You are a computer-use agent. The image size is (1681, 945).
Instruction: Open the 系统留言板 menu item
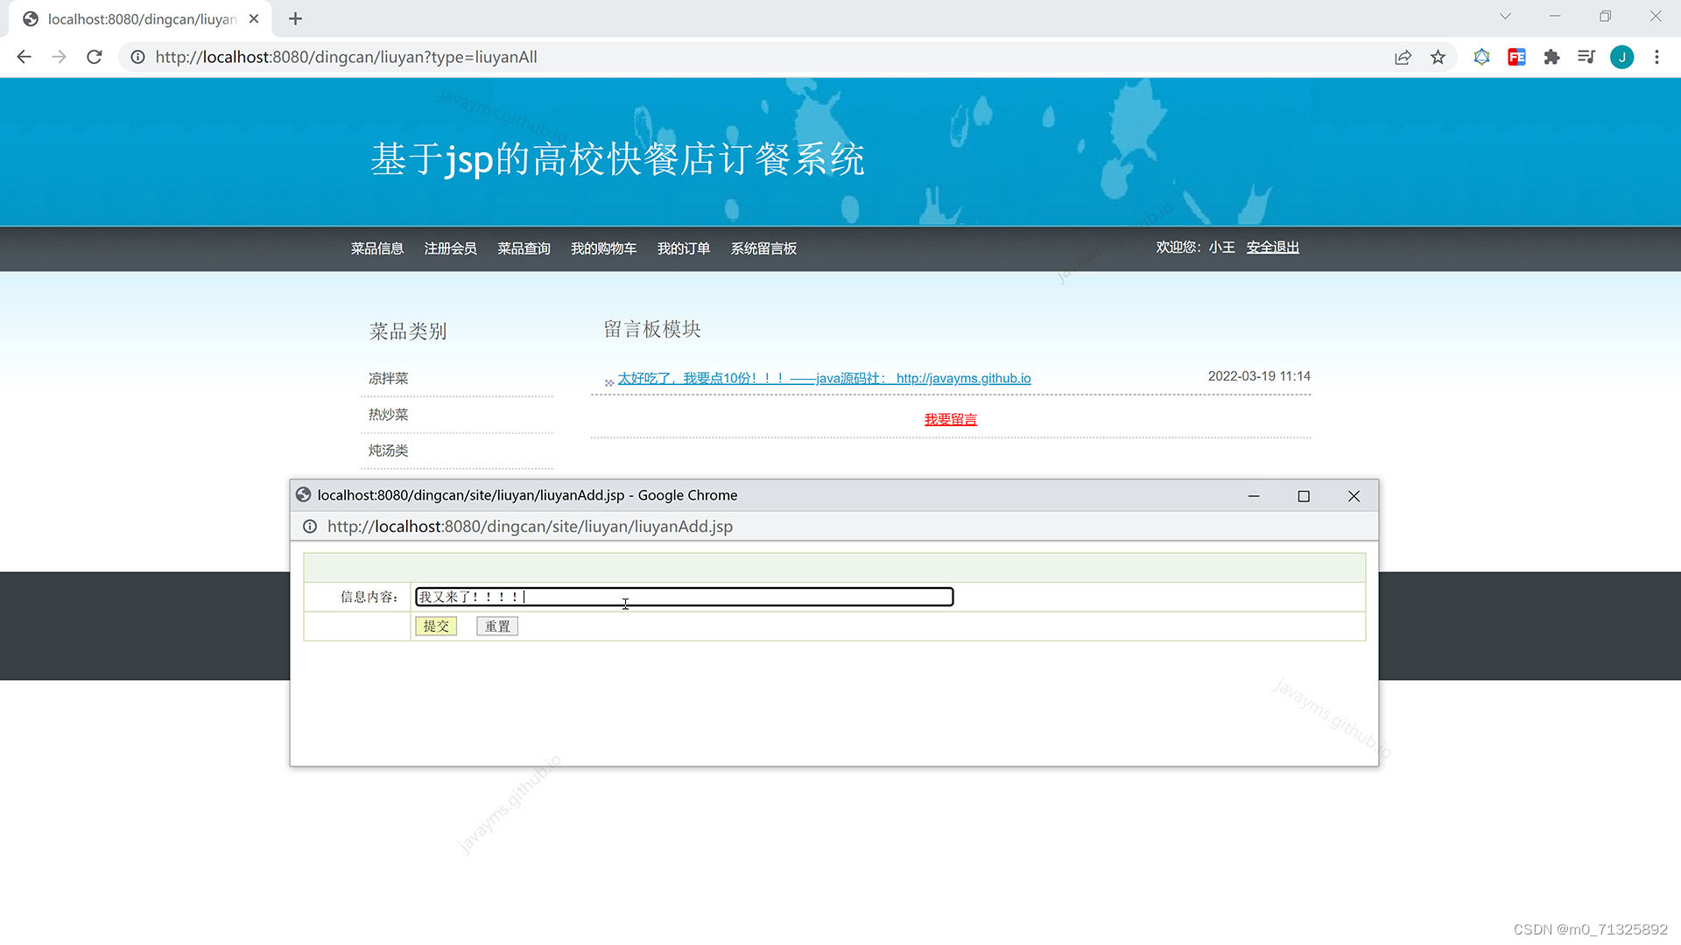click(x=763, y=248)
